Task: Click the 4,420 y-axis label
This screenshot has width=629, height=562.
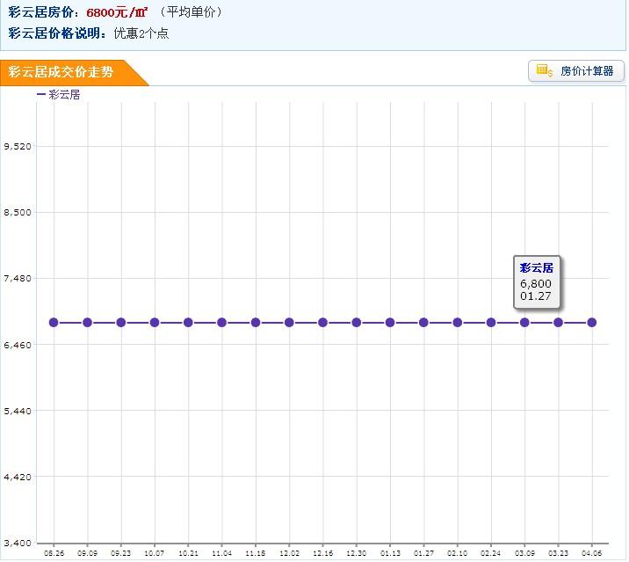Action: (18, 478)
